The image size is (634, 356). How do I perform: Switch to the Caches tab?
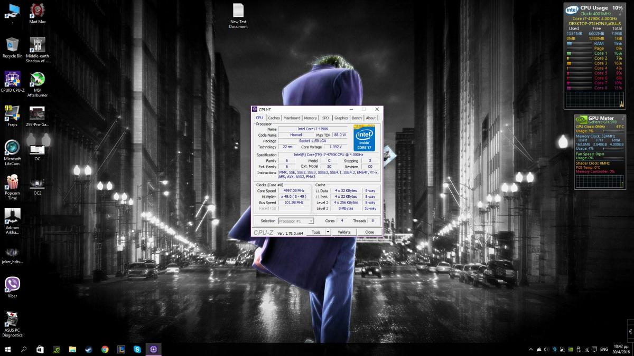coord(274,118)
